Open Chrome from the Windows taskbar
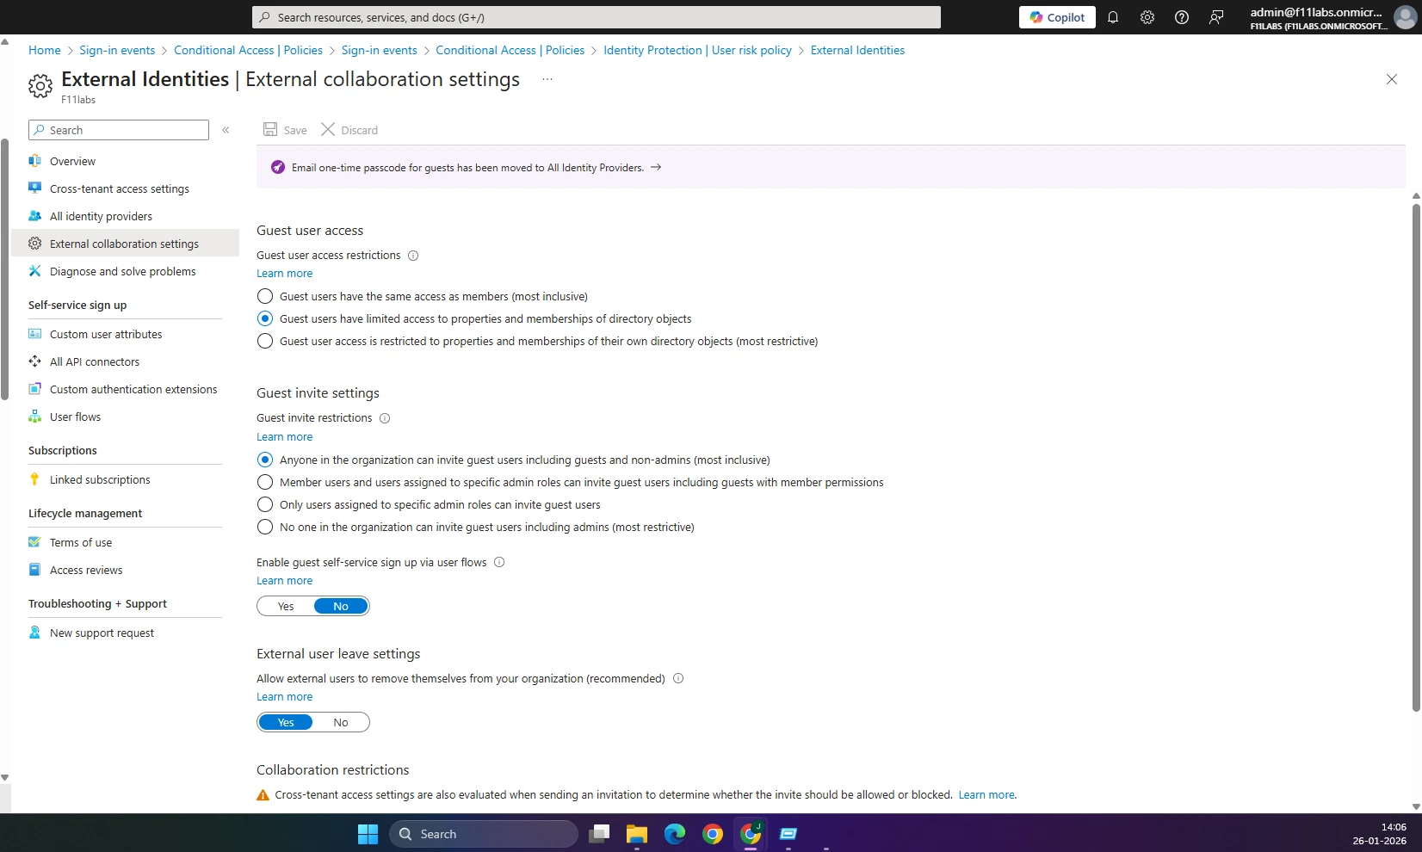 click(x=713, y=834)
